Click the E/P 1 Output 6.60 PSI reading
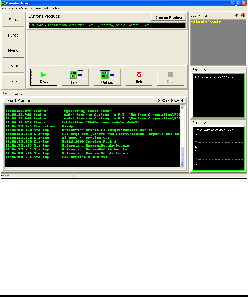This screenshot has height=297, width=248. click(x=214, y=77)
